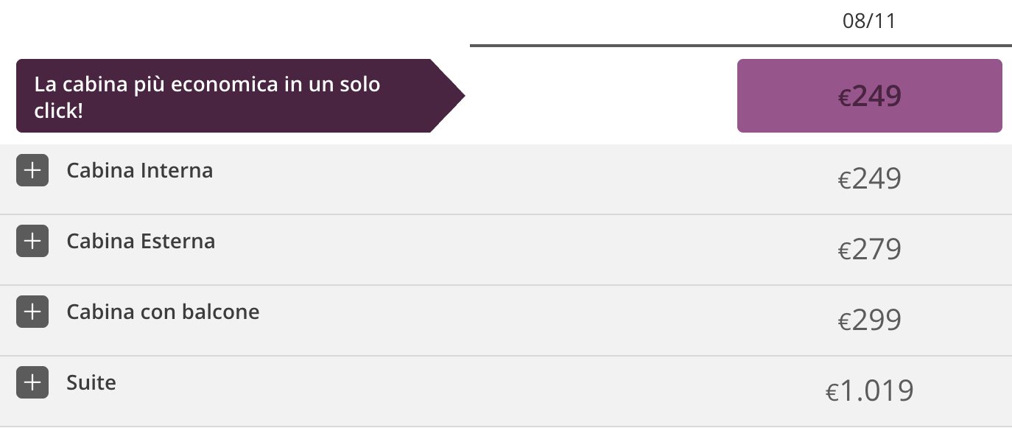
Task: Click the 'La cabina più economica' banner text
Action: (207, 85)
